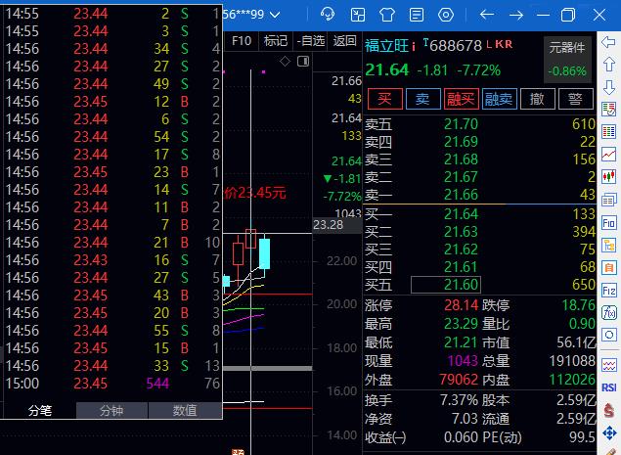Open the sidebar wavy indicator lines icon

click(608, 365)
